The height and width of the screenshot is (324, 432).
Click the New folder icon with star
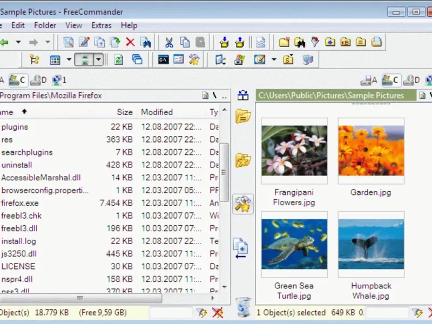[284, 42]
